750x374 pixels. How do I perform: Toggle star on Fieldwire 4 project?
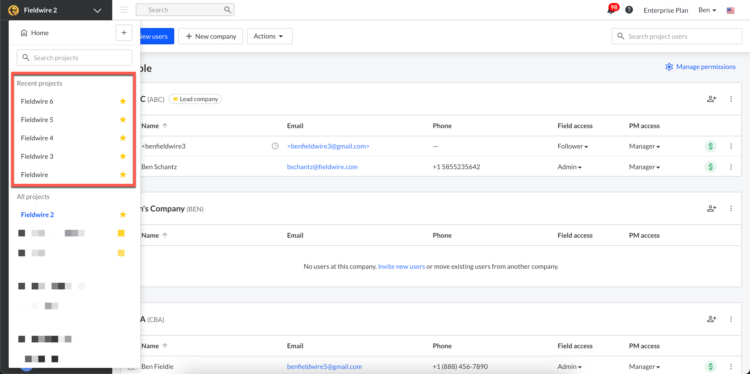click(x=123, y=138)
